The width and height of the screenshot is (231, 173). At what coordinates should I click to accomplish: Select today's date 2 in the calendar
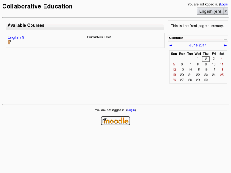point(206,59)
